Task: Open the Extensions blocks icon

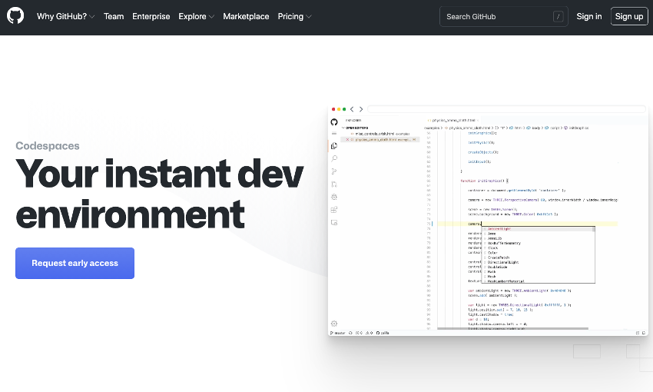Action: point(334,210)
